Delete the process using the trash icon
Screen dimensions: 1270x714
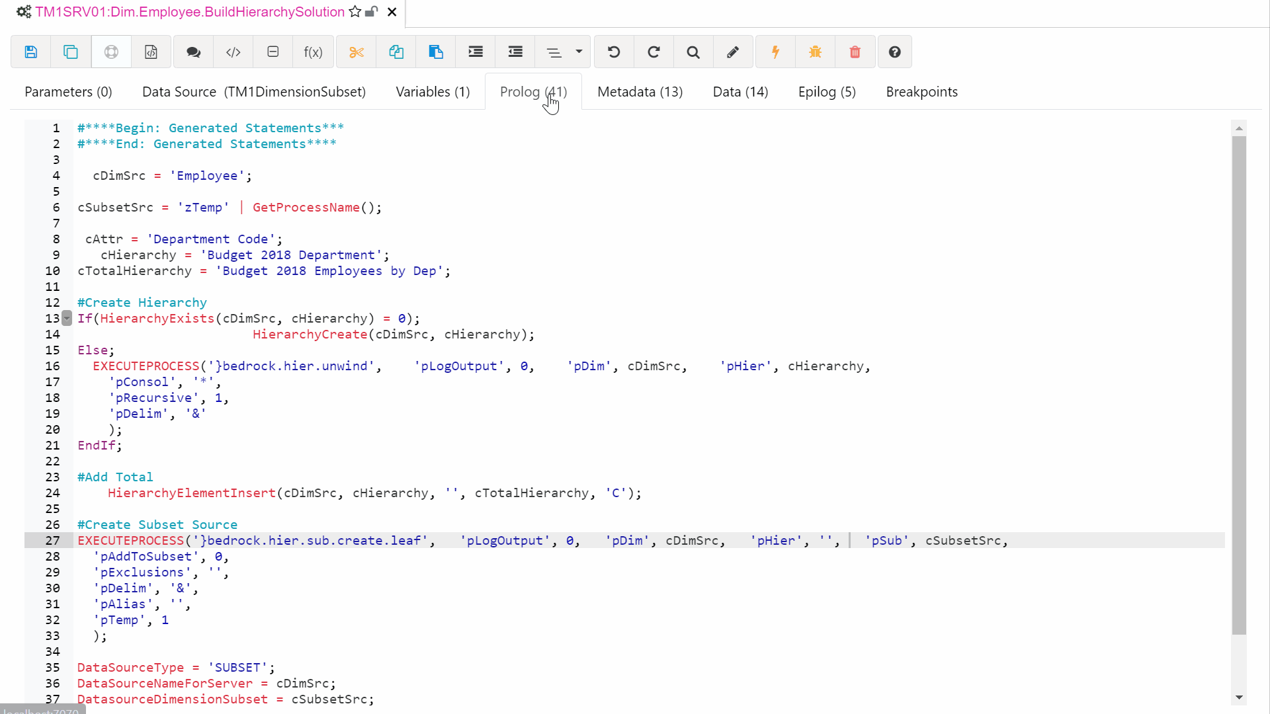pos(855,52)
